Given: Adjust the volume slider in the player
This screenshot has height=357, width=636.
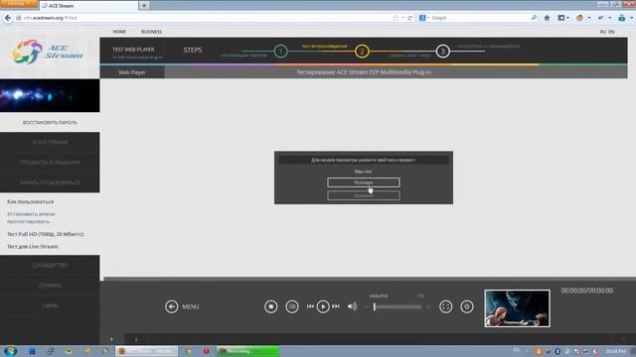Looking at the screenshot, I should [x=397, y=306].
